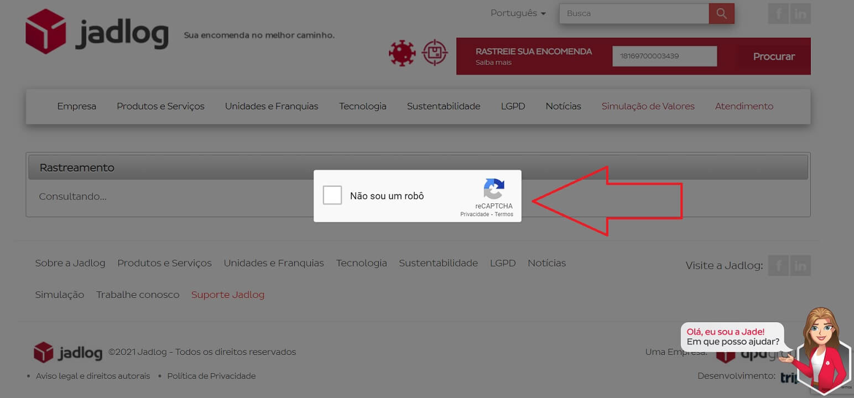Click LinkedIn icon beside Visite a Jadlog

pyautogui.click(x=800, y=266)
